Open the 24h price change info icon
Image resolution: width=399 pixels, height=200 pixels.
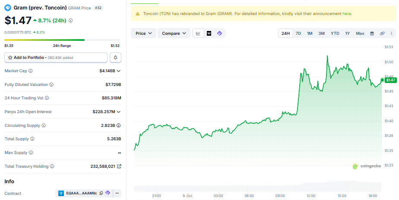click(71, 21)
